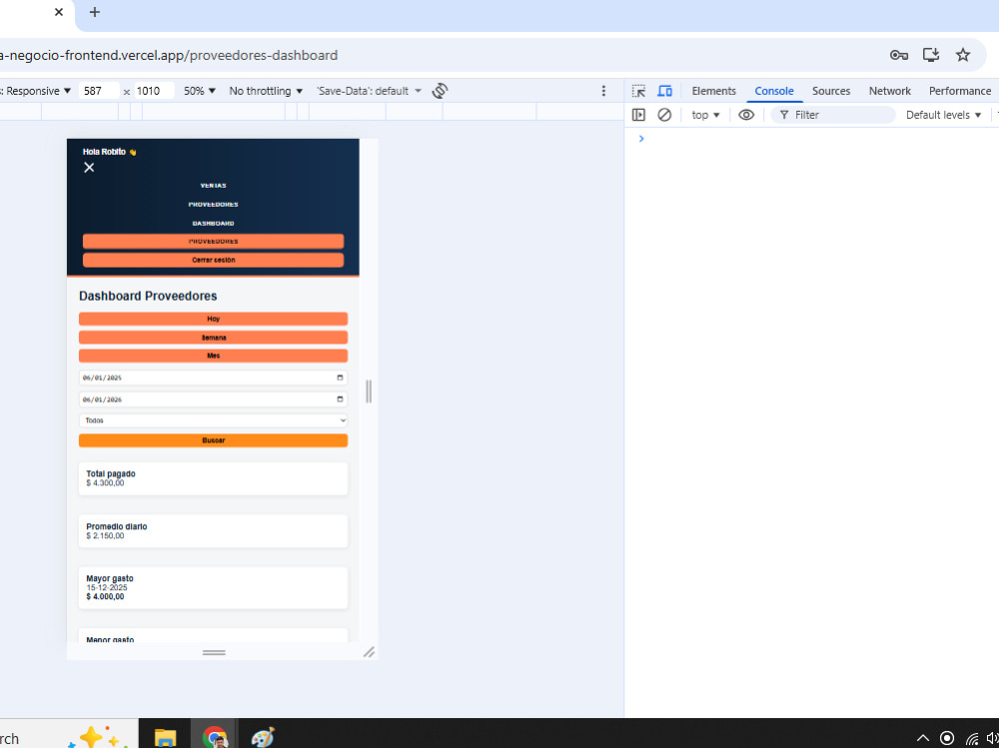
Task: Open device toolbar more options menu
Action: pos(603,91)
